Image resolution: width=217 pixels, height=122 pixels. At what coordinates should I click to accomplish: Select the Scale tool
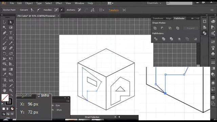(x=11, y=54)
